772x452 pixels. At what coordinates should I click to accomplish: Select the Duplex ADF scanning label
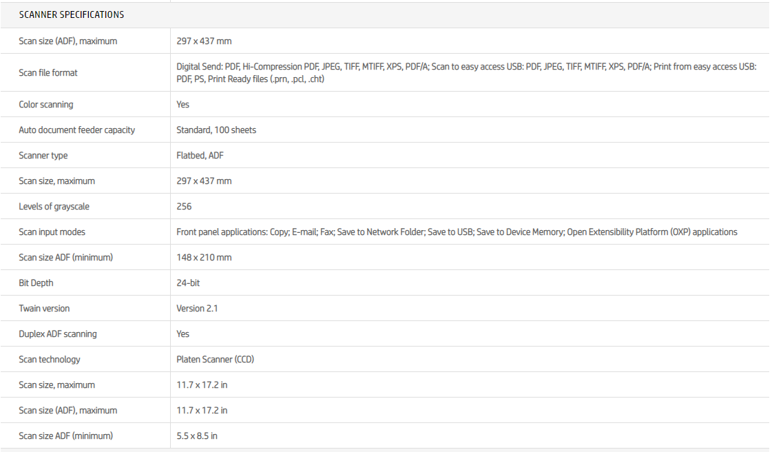click(58, 334)
